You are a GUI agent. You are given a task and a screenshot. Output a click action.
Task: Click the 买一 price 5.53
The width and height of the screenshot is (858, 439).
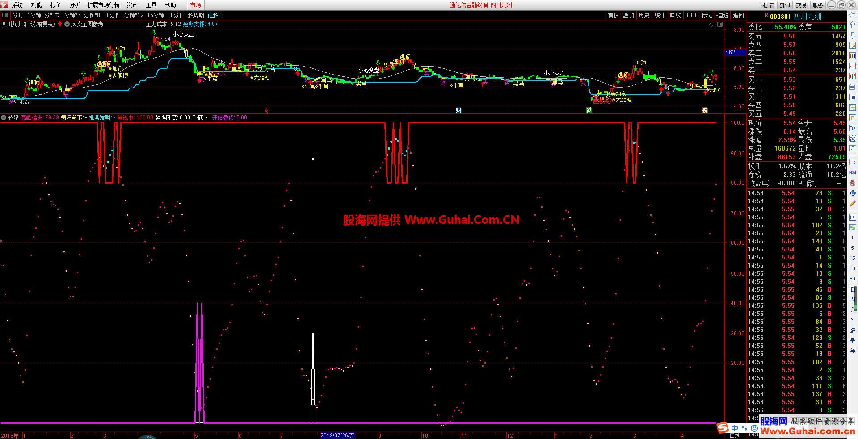[x=789, y=79]
